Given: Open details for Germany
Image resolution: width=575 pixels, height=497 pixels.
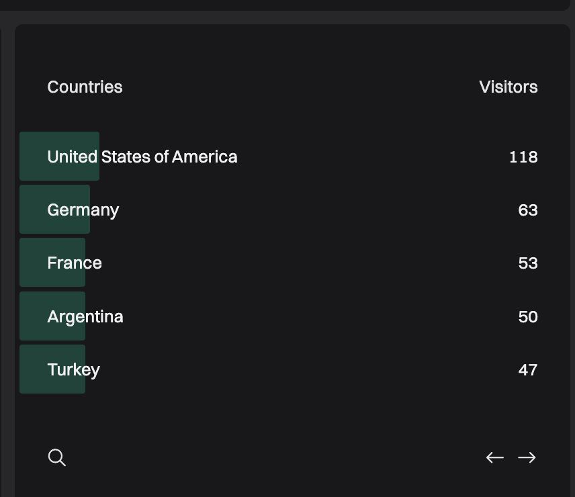Looking at the screenshot, I should pyautogui.click(x=83, y=210).
